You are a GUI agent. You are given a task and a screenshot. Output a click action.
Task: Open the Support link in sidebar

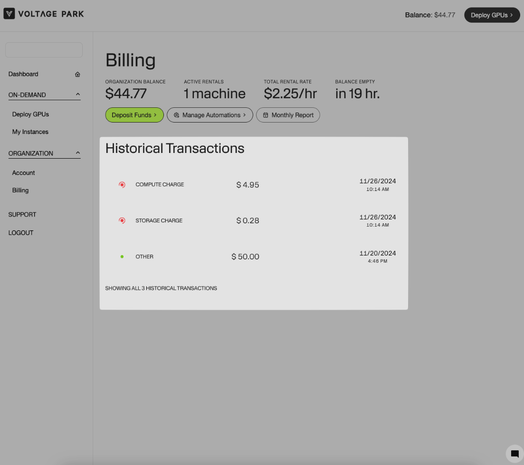click(x=22, y=215)
